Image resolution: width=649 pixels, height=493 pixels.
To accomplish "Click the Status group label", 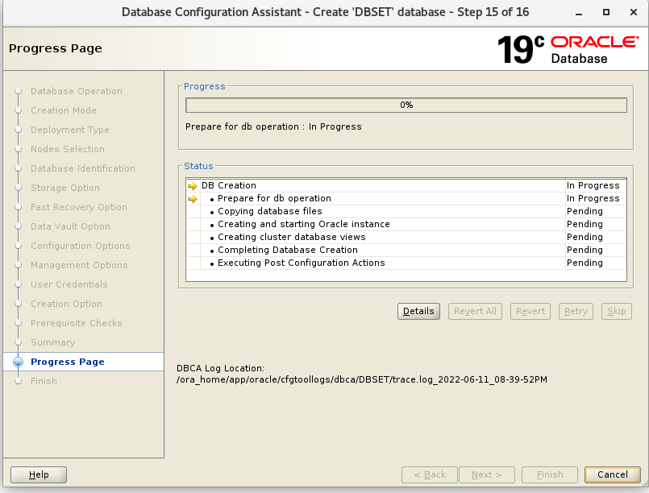I will click(198, 166).
